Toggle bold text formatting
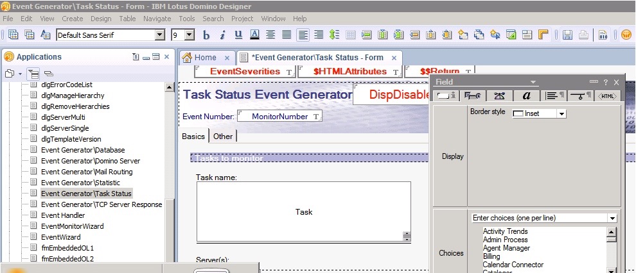 click(x=206, y=35)
